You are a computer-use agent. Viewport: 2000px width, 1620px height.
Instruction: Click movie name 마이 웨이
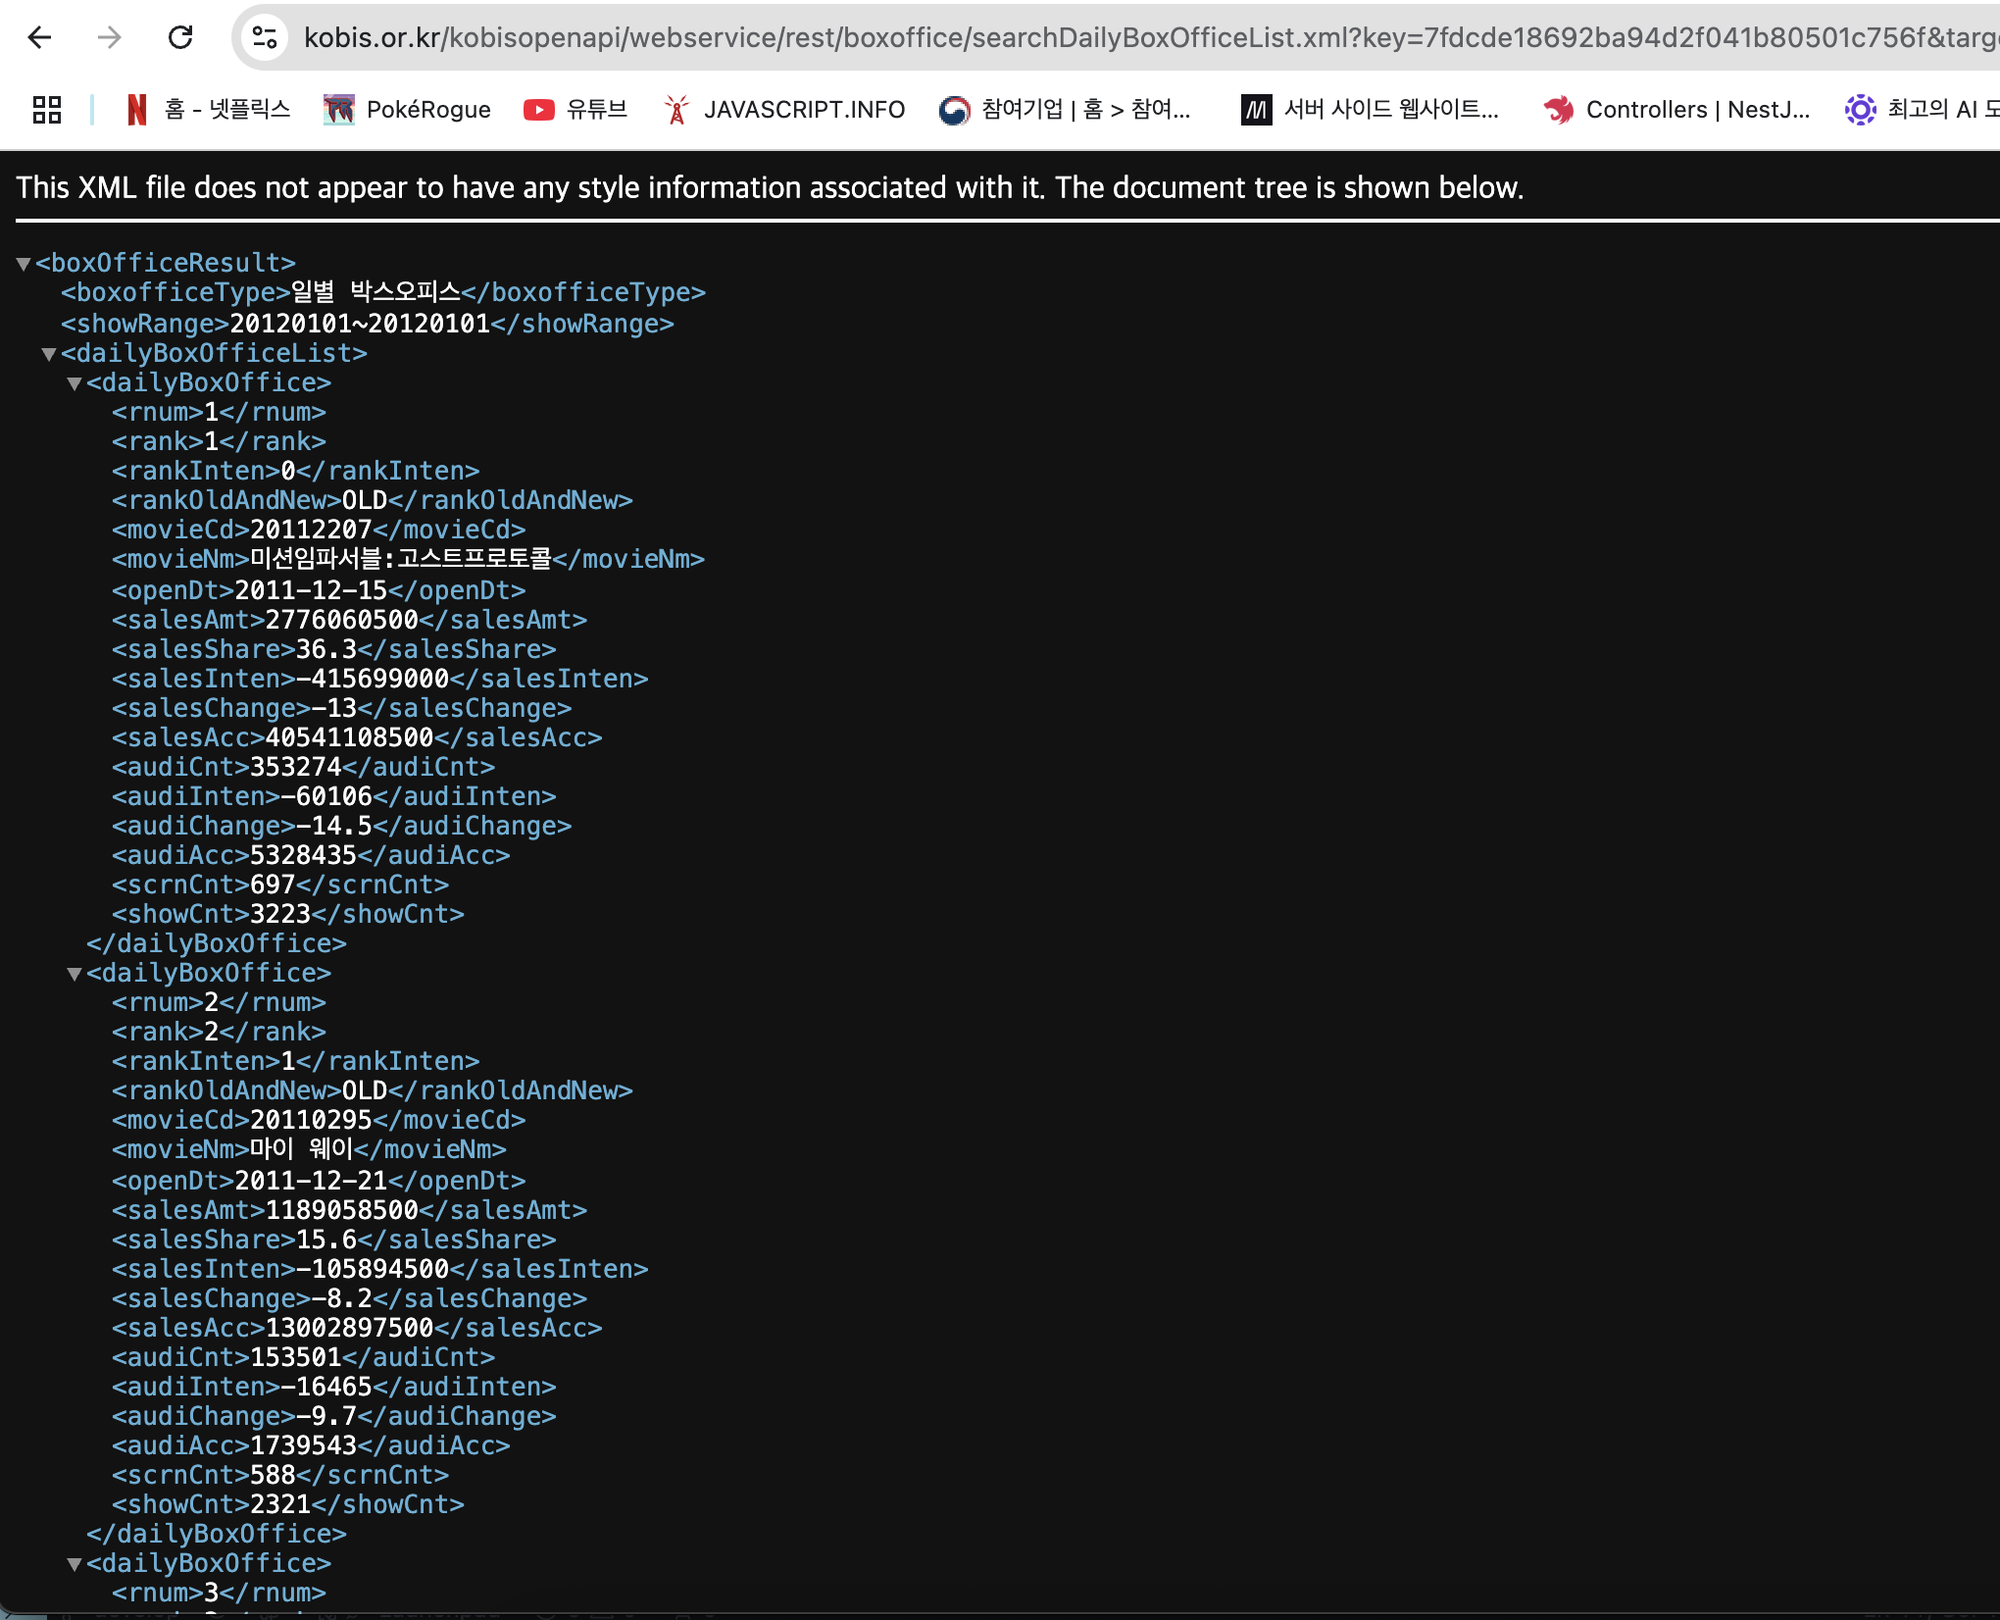302,1149
